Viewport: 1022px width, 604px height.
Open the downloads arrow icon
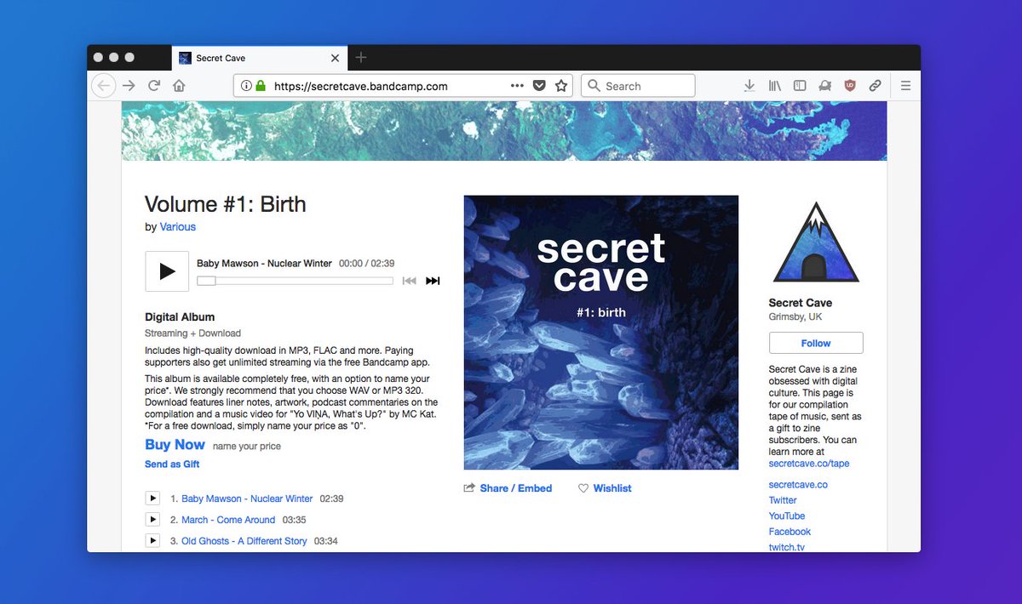[x=749, y=86]
